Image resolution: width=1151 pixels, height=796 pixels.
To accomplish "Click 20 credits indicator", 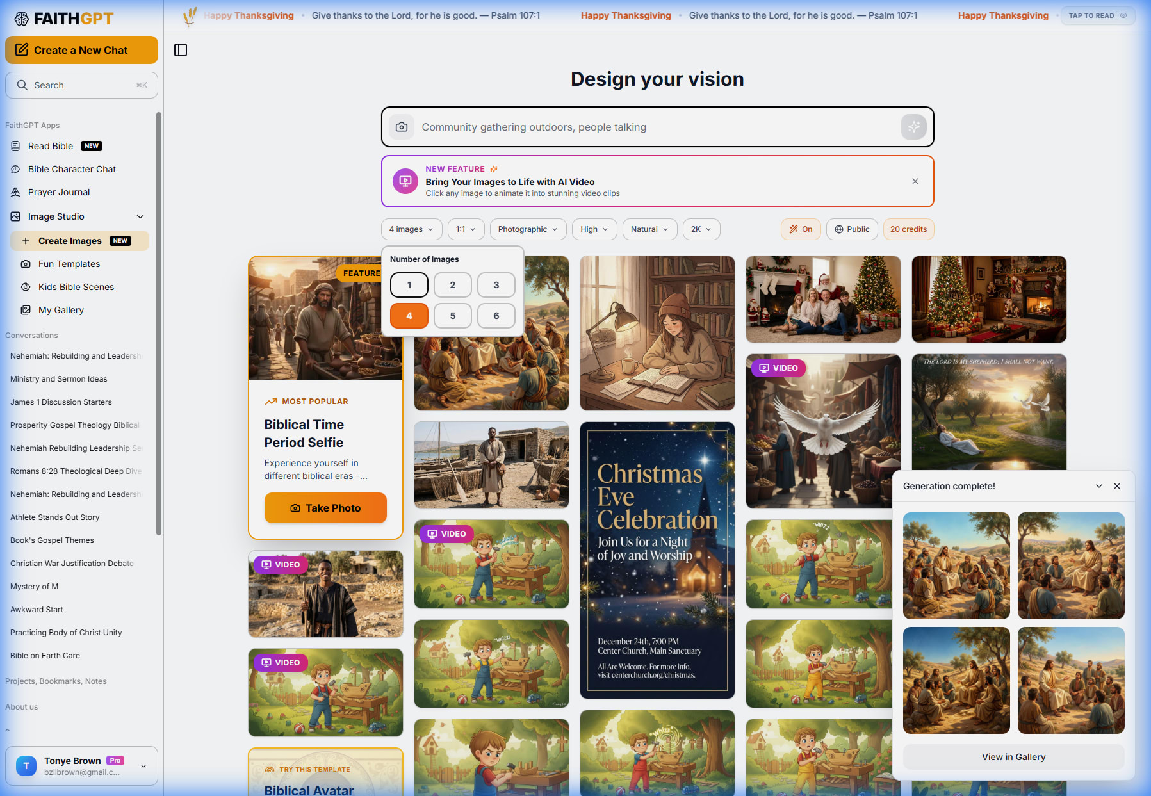I will coord(908,229).
